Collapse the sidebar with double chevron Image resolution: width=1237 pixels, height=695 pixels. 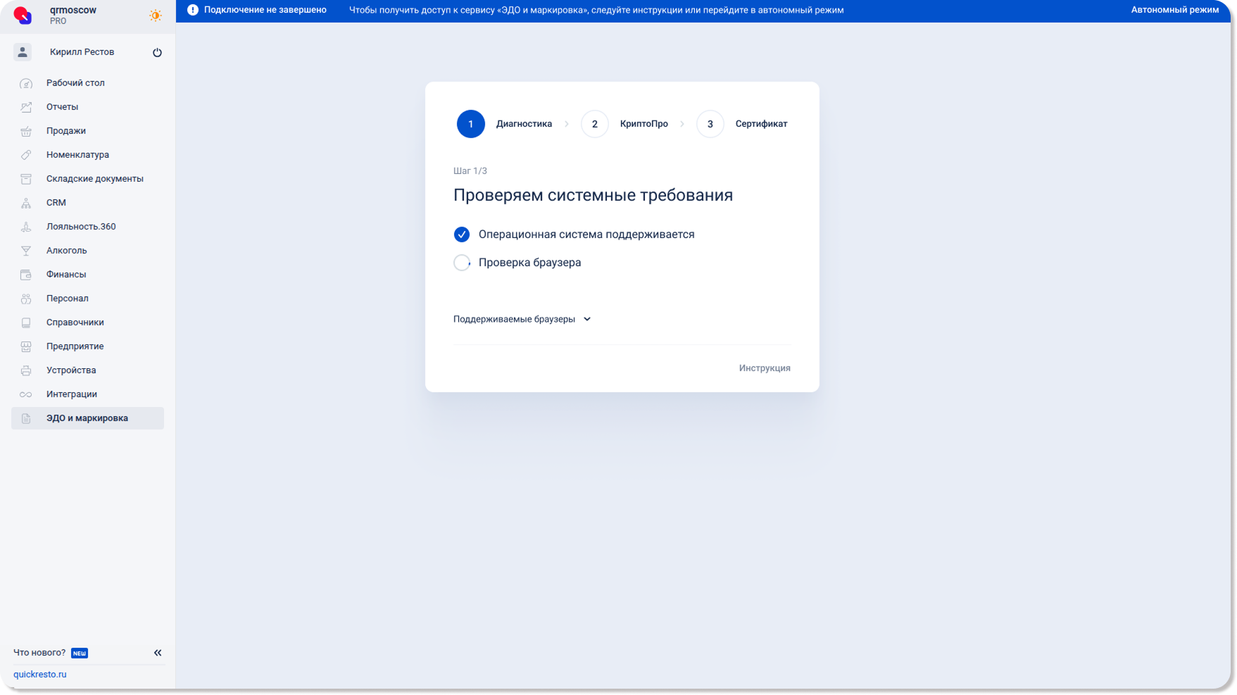point(158,653)
